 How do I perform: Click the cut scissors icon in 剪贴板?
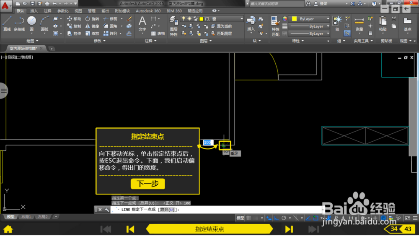point(393,19)
